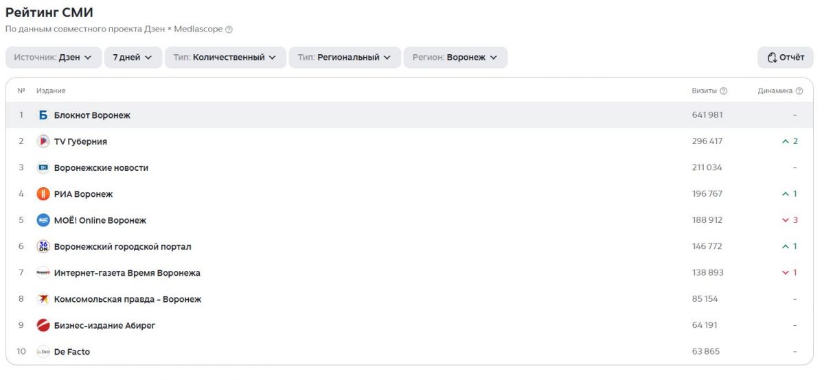
Task: Click the down 3 dynamics for МОЁ! Online
Action: coord(790,220)
